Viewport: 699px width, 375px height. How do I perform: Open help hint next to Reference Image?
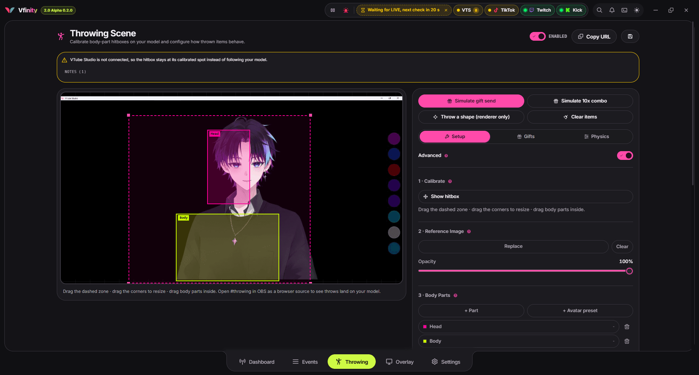469,231
